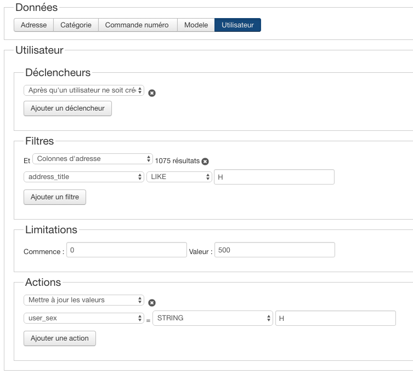
Task: Switch to the Catégorie tab
Action: tap(76, 25)
